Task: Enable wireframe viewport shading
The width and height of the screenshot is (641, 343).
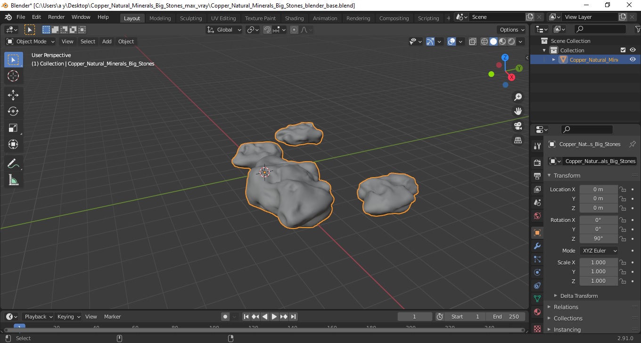Action: click(485, 41)
